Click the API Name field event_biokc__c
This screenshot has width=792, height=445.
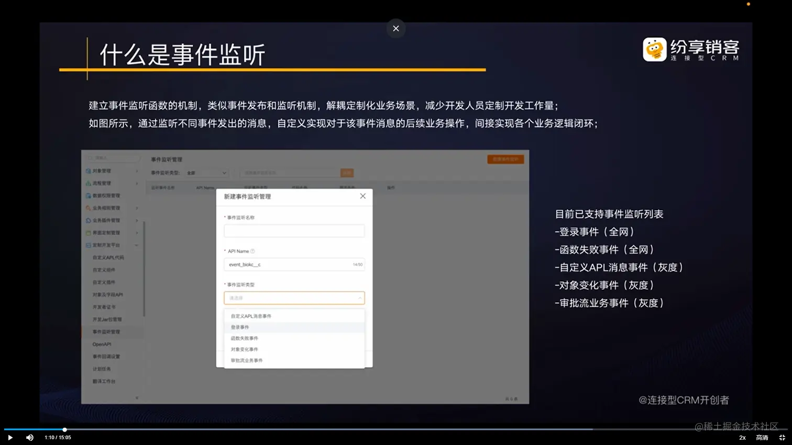pyautogui.click(x=294, y=265)
